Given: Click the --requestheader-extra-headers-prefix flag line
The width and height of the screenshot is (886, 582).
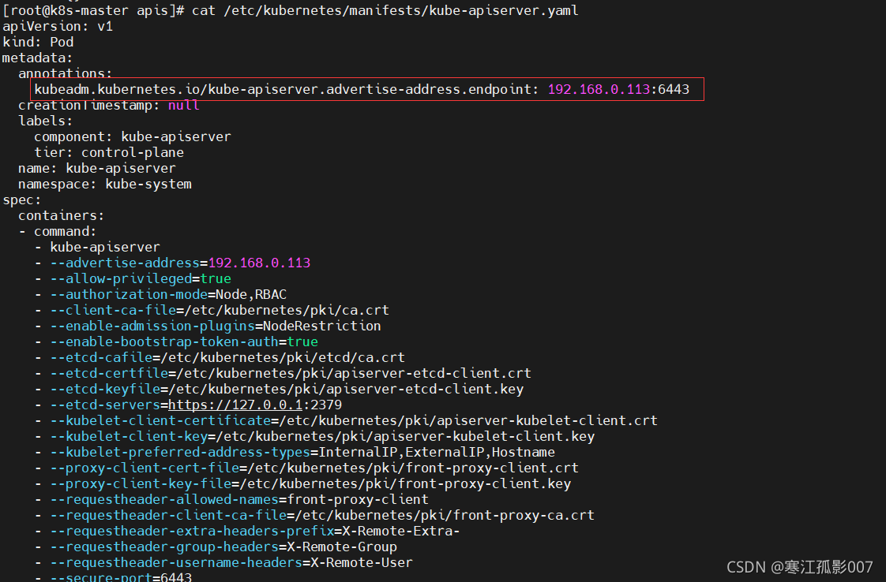Looking at the screenshot, I should (247, 532).
